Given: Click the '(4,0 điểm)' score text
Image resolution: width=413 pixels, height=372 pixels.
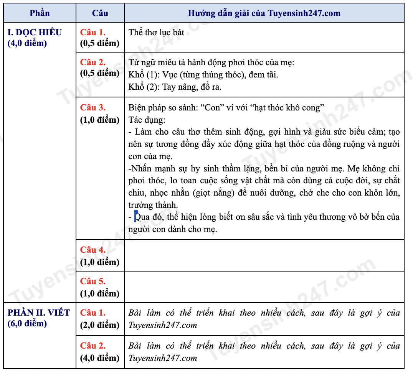Looking at the screenshot, I should pos(99,358).
